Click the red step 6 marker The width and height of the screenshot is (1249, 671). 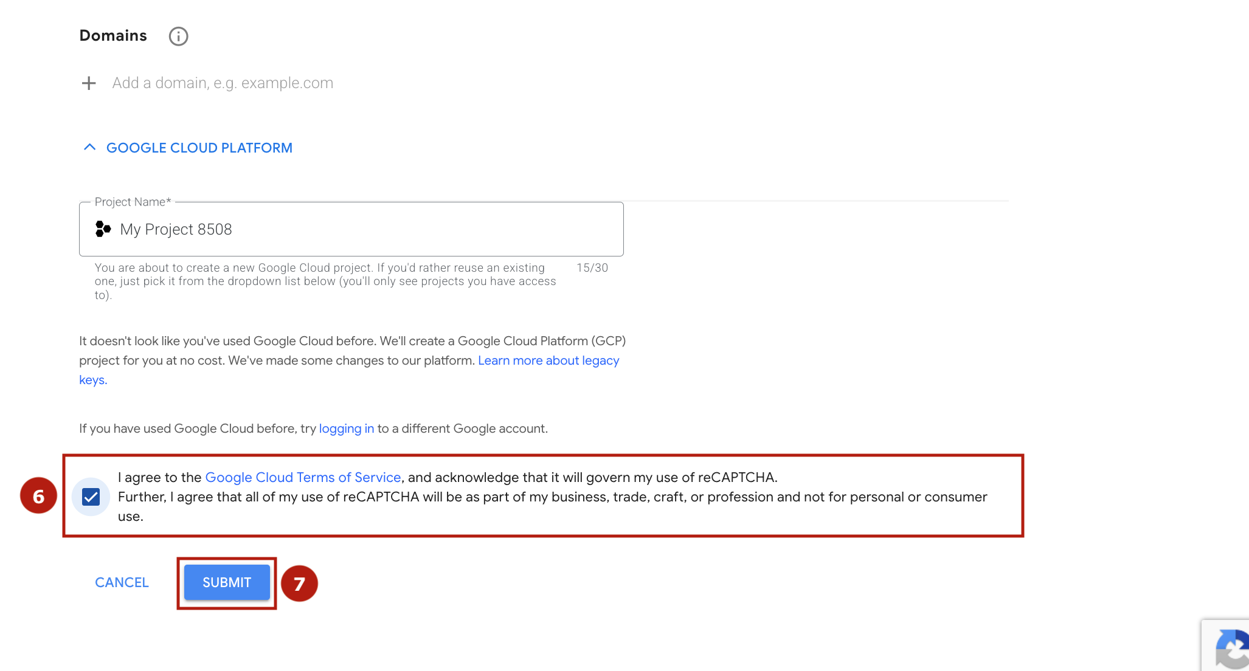[x=38, y=496]
